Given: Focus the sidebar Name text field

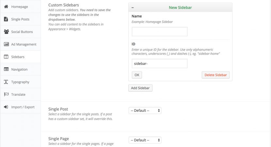Looking at the screenshot, I should pos(160,31).
